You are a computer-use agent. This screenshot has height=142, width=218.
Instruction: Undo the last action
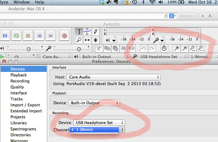pyautogui.click(x=144, y=49)
